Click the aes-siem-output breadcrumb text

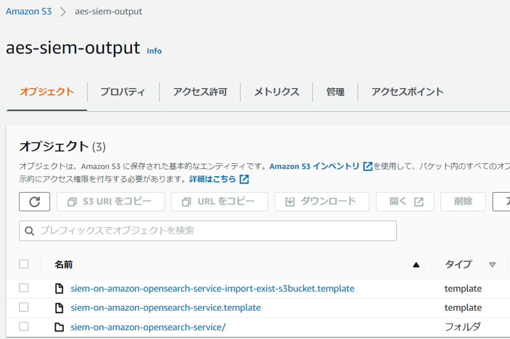coord(109,12)
